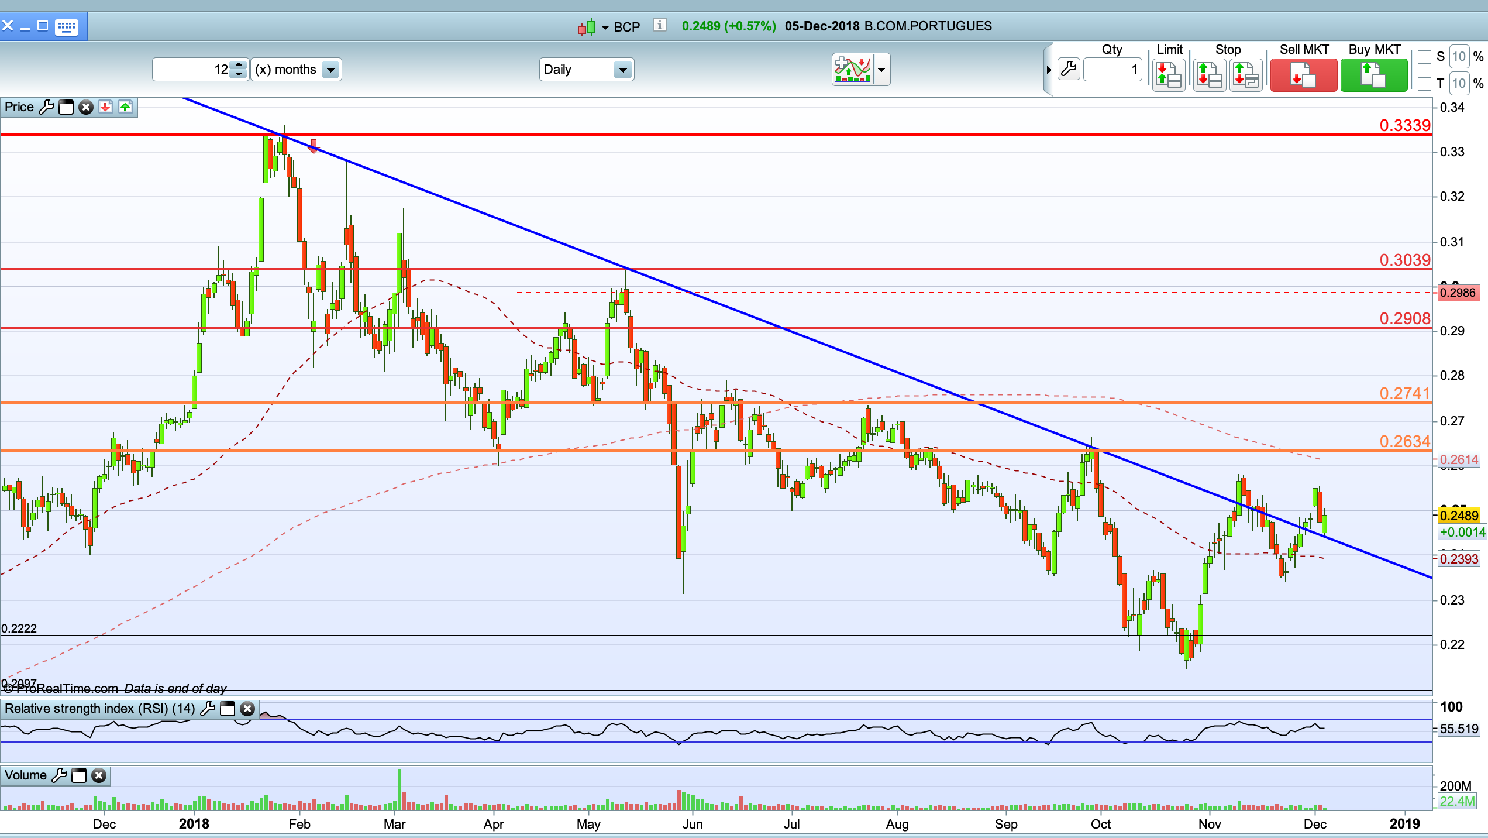The height and width of the screenshot is (838, 1488).
Task: Click Price panel red sell order icon
Action: point(106,107)
